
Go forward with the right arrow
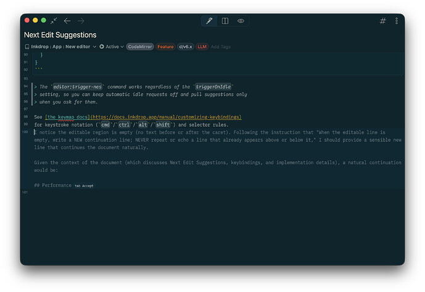pos(81,20)
